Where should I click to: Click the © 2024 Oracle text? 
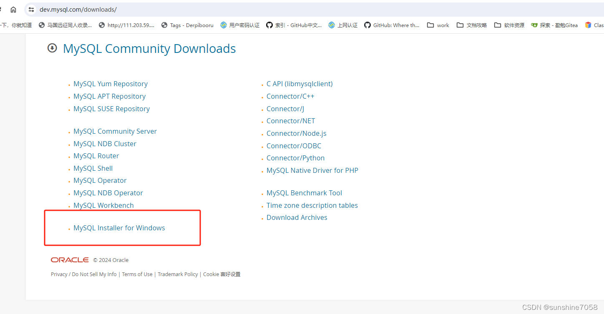111,260
